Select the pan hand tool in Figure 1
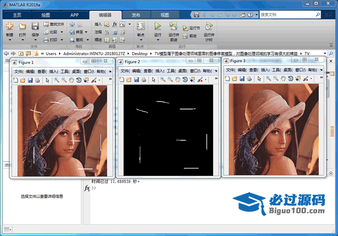This screenshot has width=338, height=236. point(71,80)
